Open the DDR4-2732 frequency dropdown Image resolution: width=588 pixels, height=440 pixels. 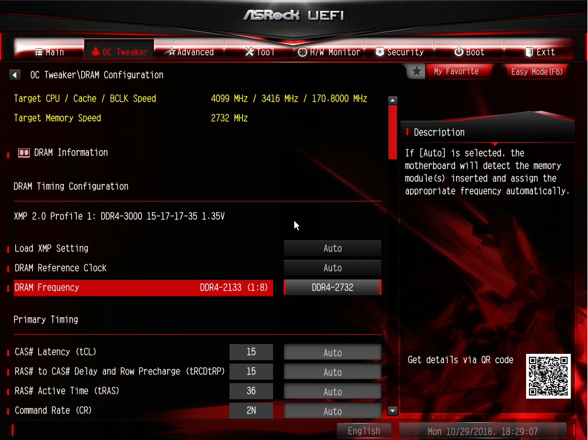[x=333, y=287]
